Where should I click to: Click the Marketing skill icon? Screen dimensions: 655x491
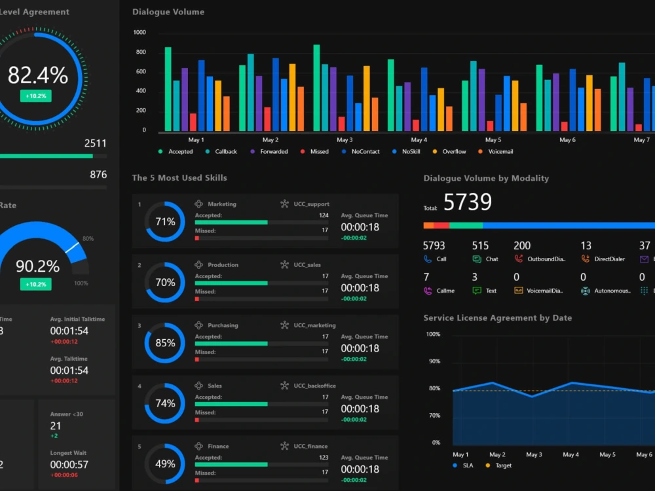click(198, 204)
